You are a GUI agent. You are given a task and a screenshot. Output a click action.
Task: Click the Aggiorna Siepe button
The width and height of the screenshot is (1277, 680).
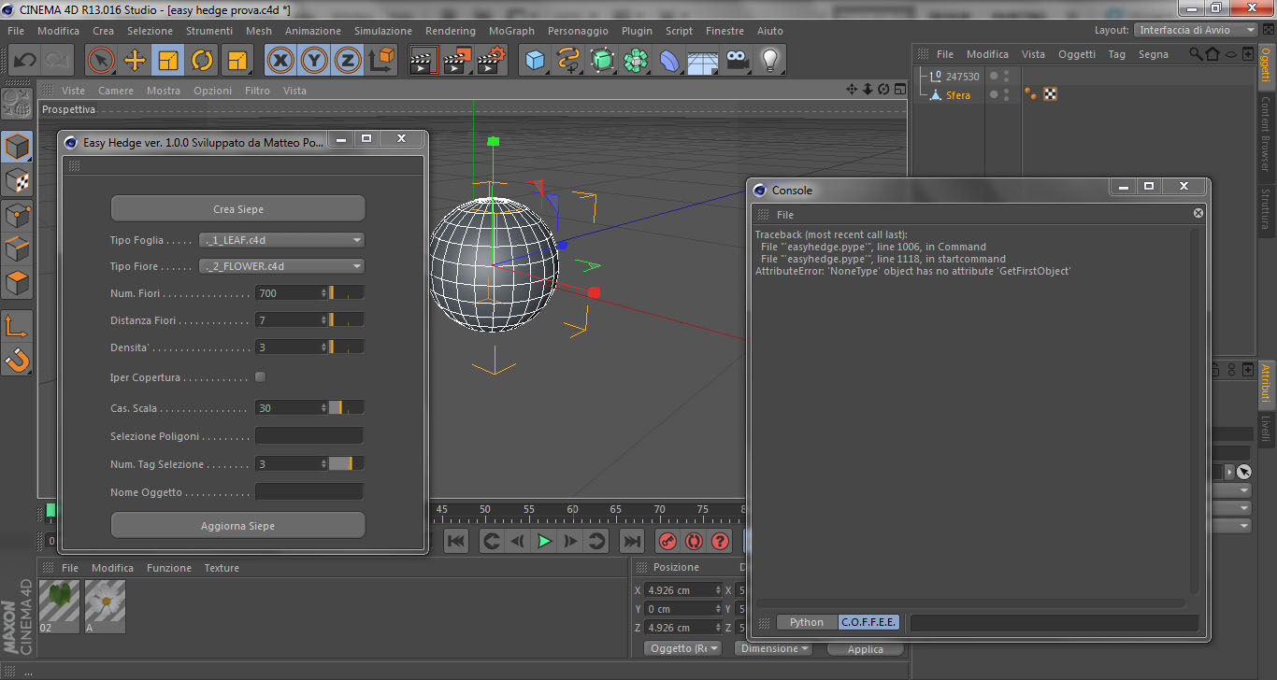tap(237, 526)
